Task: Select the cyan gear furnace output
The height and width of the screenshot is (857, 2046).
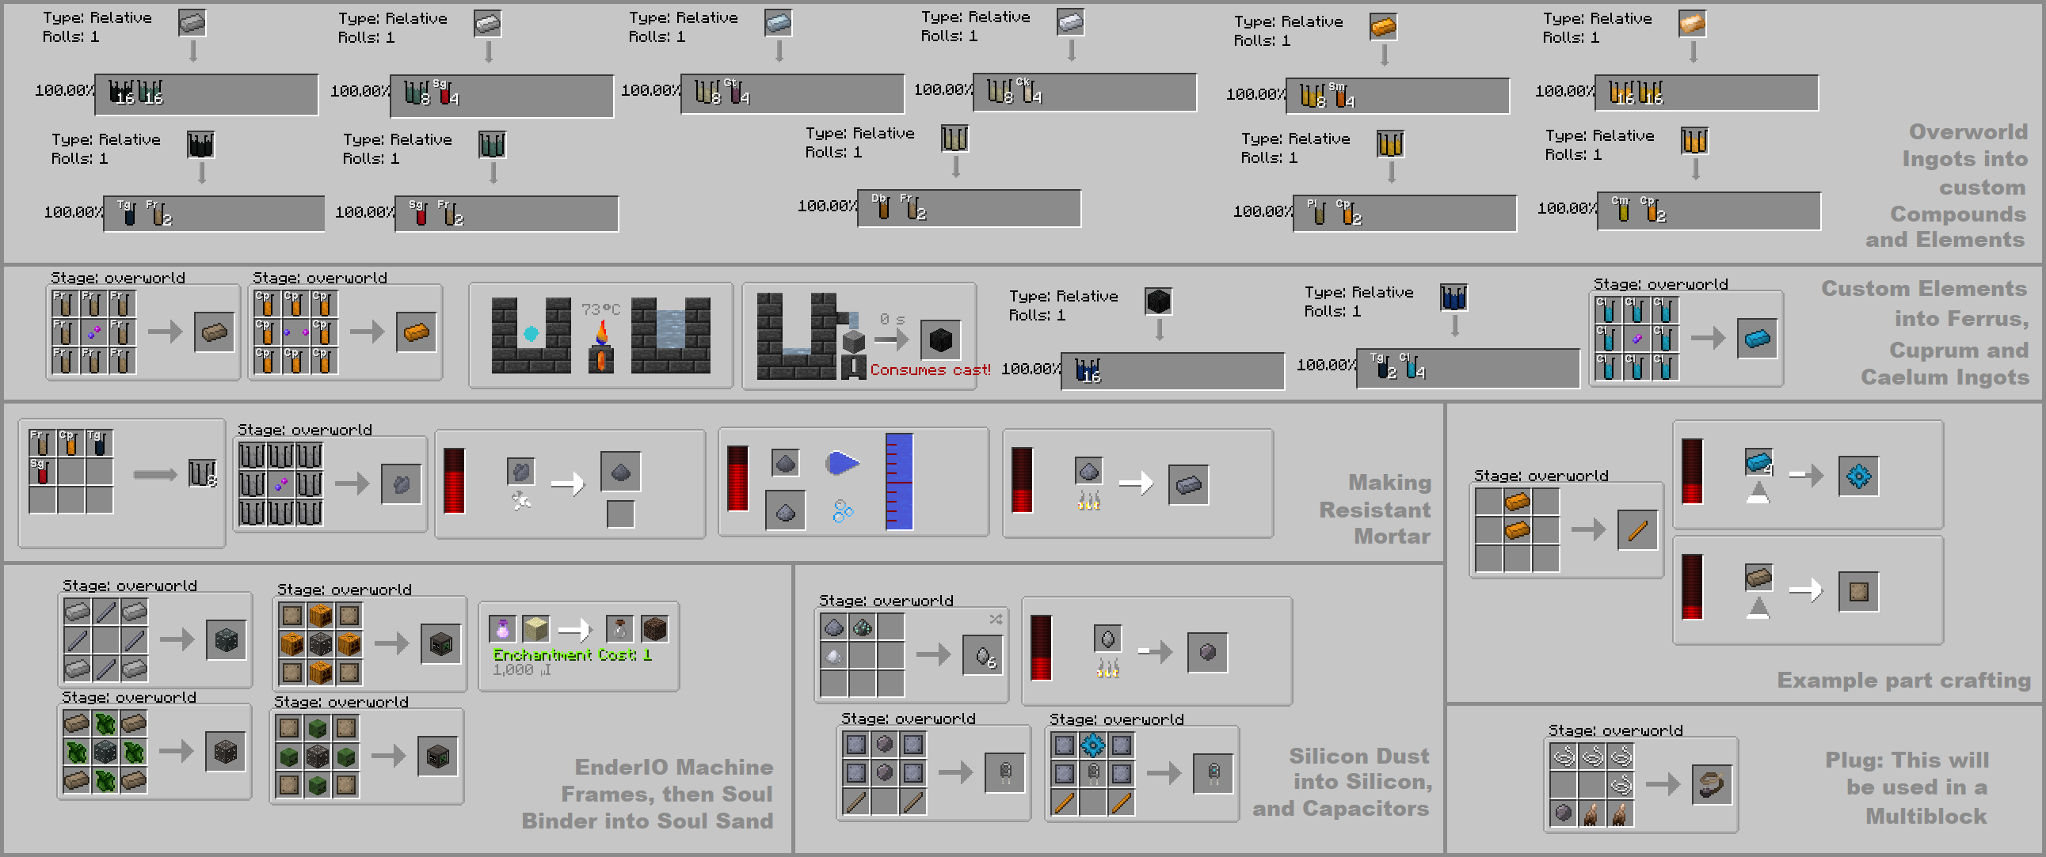Action: coord(1858,476)
